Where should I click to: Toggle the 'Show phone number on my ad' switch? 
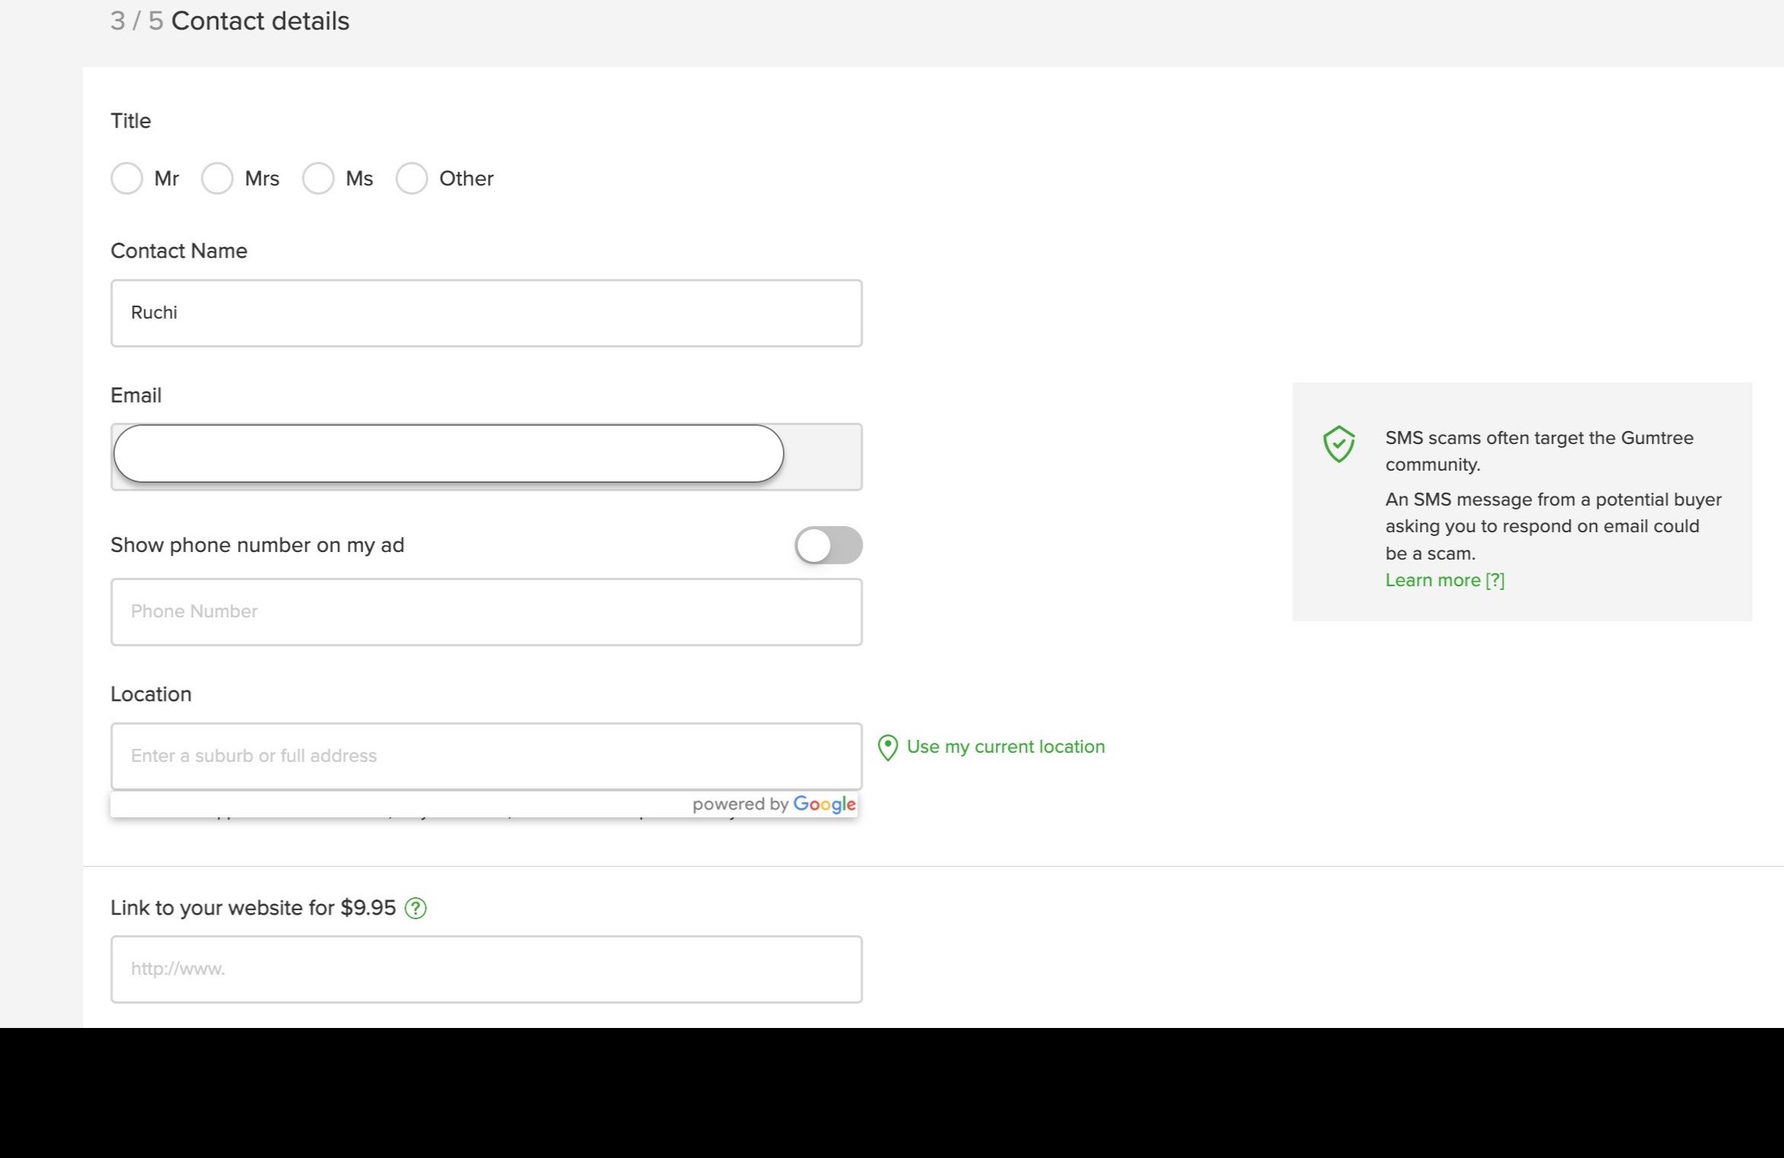(827, 545)
